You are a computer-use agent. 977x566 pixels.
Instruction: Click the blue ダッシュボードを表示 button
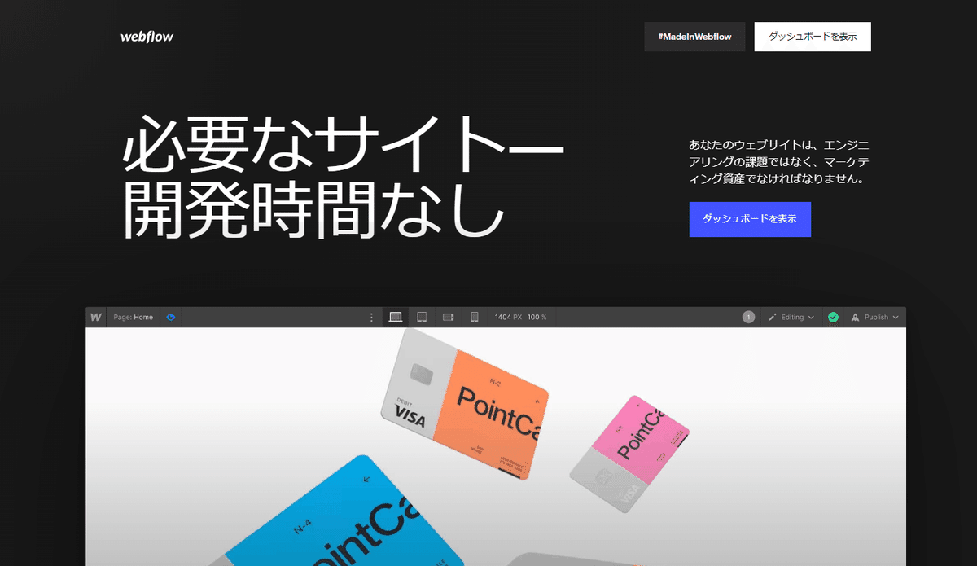click(749, 219)
